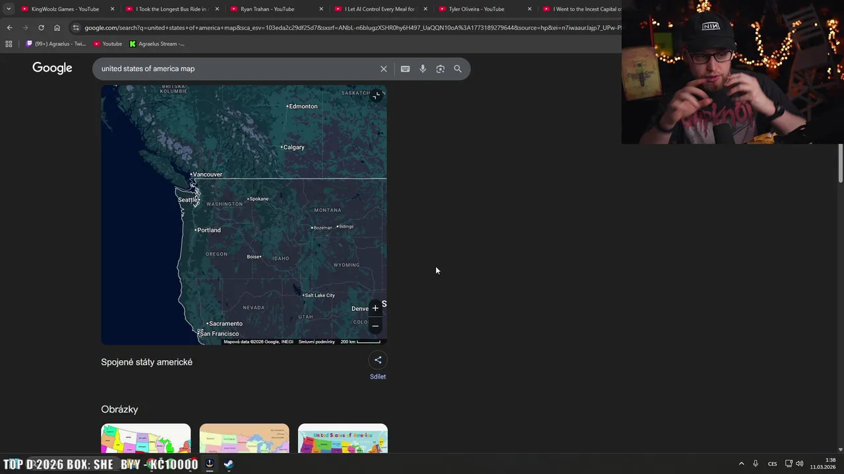The width and height of the screenshot is (844, 474).
Task: Close the KingWoolz Games tab
Action: [x=112, y=9]
